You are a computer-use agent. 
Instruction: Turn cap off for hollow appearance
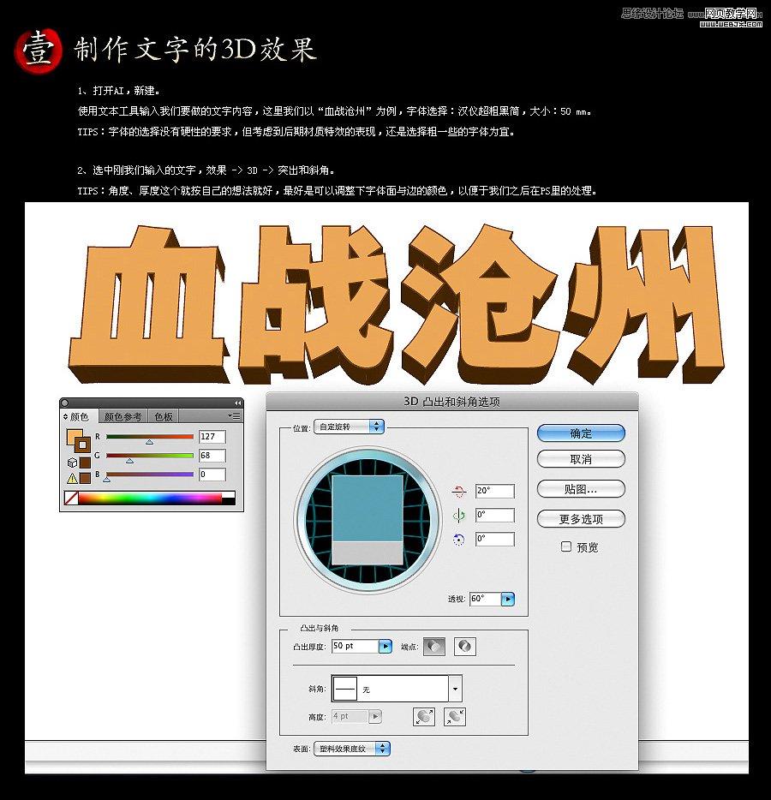pos(465,647)
